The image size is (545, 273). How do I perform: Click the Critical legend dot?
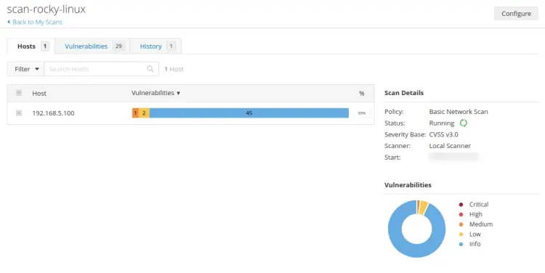461,205
